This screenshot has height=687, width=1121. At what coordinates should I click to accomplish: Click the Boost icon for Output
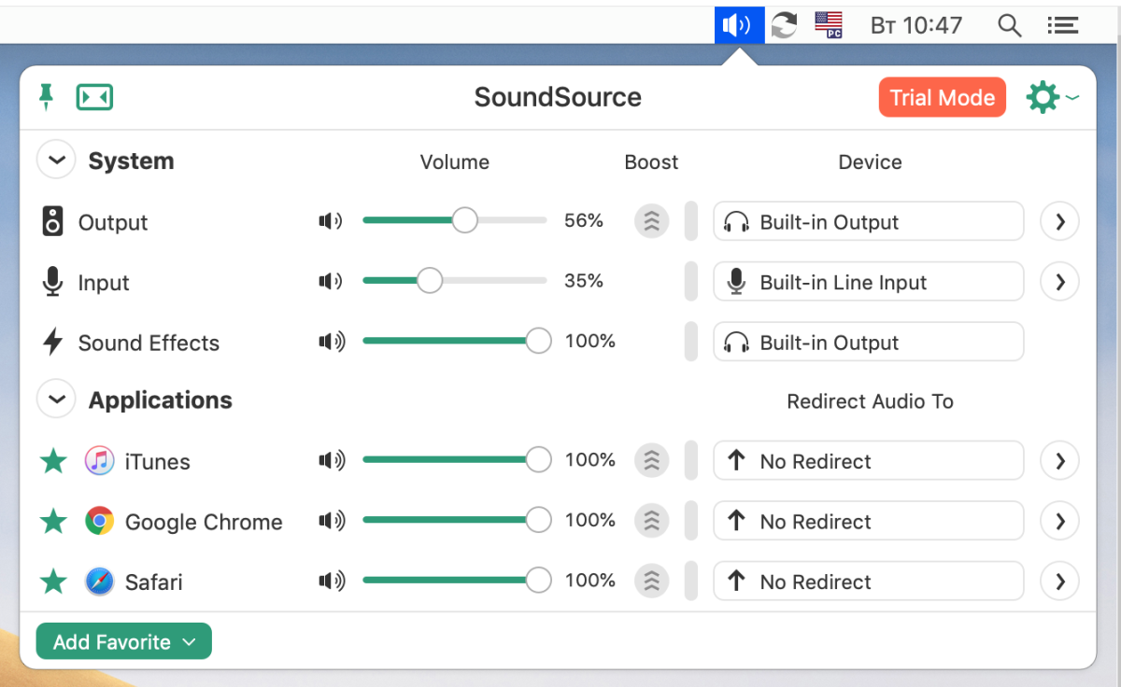tap(652, 221)
